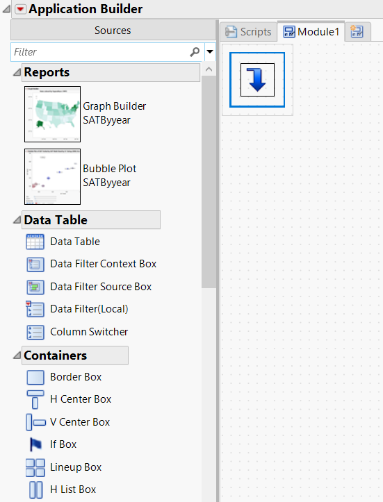Click the Sources list scroll up arrow
The height and width of the screenshot is (502, 383).
209,69
